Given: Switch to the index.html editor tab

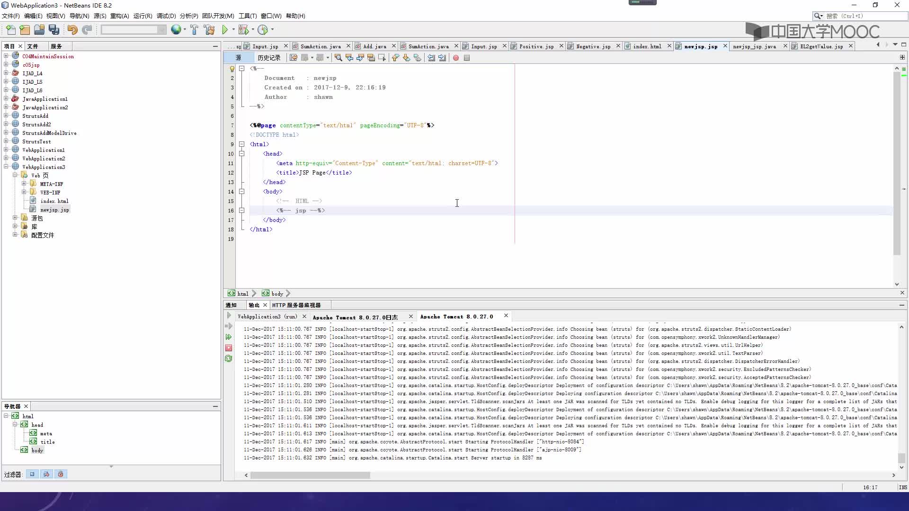Looking at the screenshot, I should pos(647,46).
